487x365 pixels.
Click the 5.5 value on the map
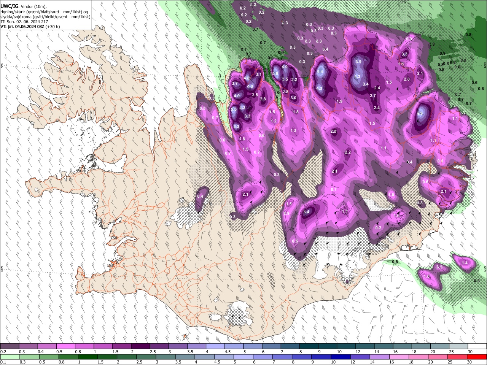click(234, 109)
